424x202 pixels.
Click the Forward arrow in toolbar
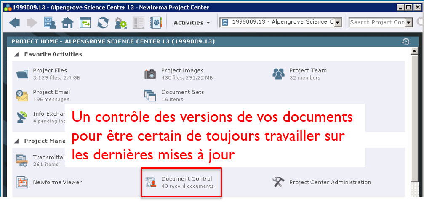tap(32, 23)
